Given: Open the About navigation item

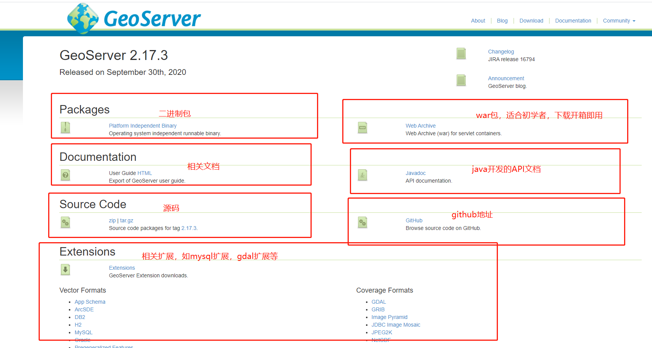Looking at the screenshot, I should point(478,21).
